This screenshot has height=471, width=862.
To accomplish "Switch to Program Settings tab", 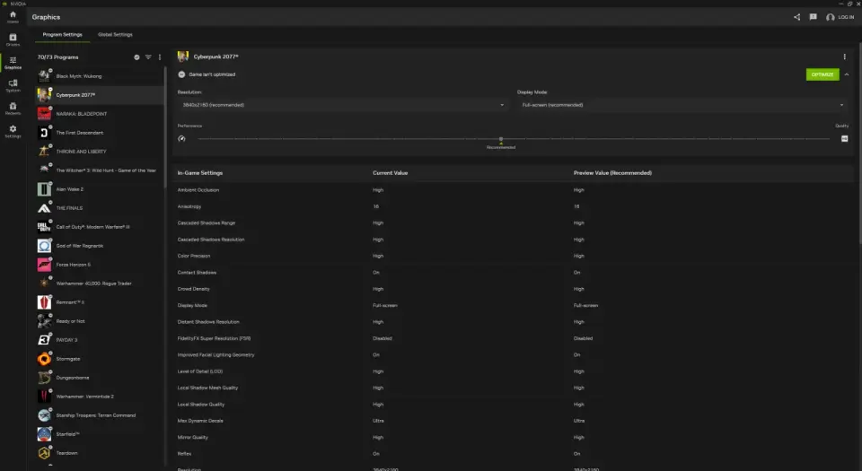I will 62,35.
